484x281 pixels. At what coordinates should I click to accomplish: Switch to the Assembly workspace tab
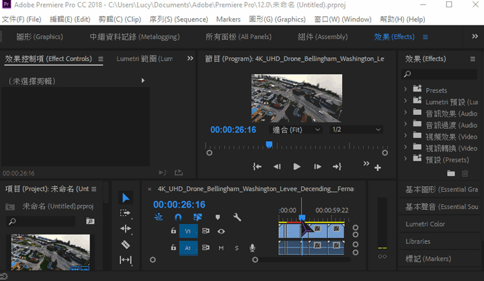(x=322, y=36)
